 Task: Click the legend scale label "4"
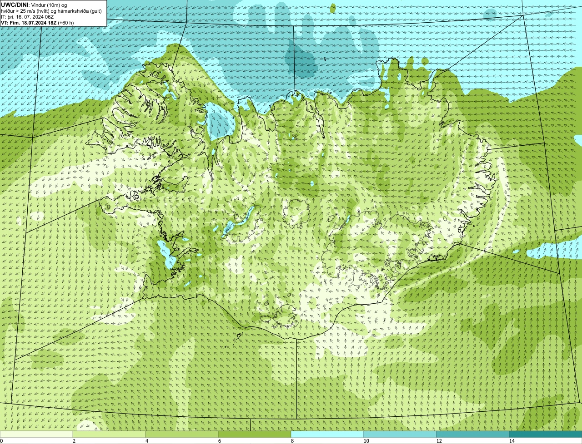[x=146, y=441]
